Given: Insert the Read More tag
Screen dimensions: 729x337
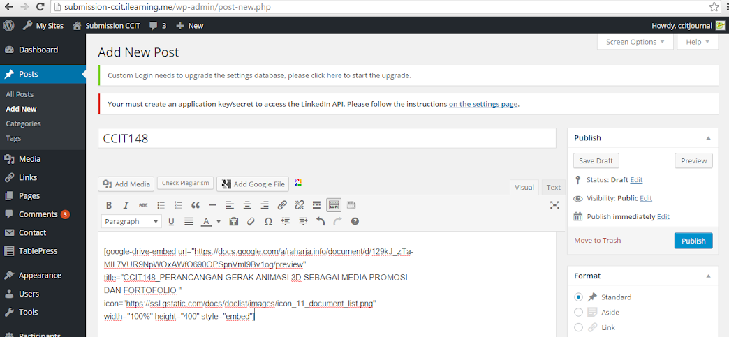Looking at the screenshot, I should 316,205.
